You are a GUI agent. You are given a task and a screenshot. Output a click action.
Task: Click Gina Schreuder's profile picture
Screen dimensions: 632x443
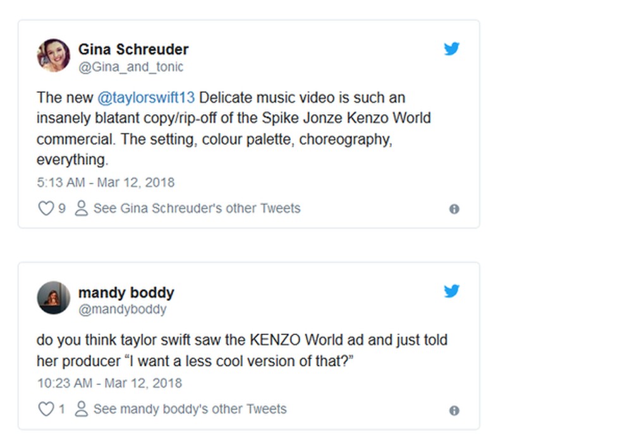(54, 56)
